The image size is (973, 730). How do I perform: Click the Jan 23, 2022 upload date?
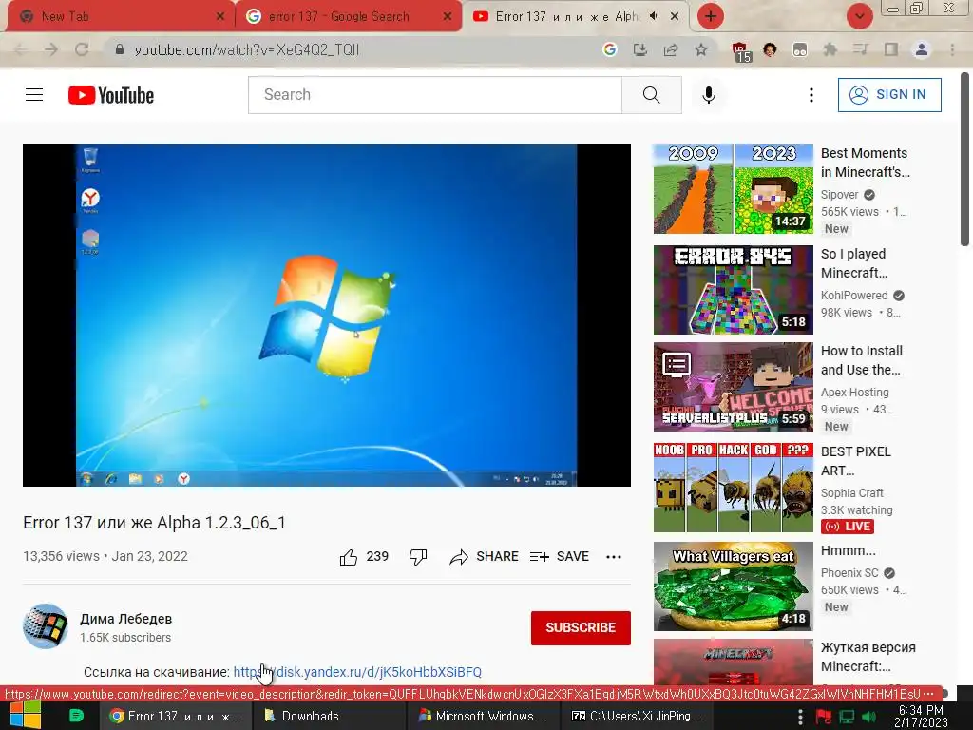point(149,556)
